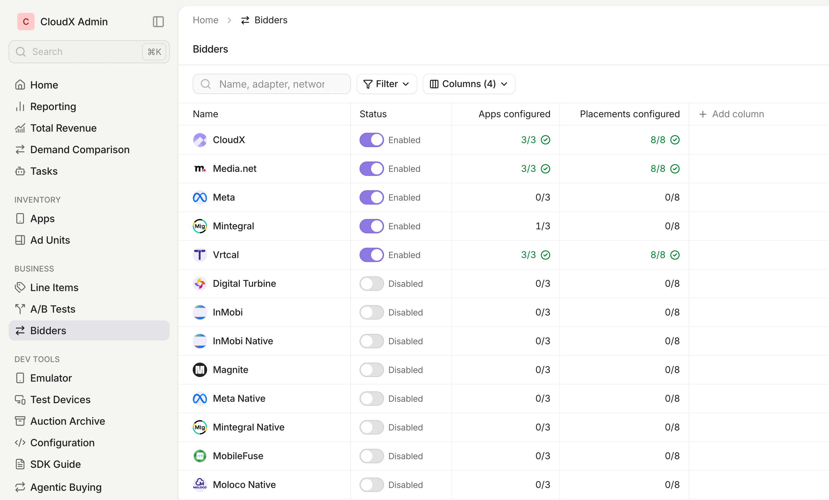This screenshot has height=500, width=829.
Task: Click the Media.net logo icon
Action: [x=200, y=169]
